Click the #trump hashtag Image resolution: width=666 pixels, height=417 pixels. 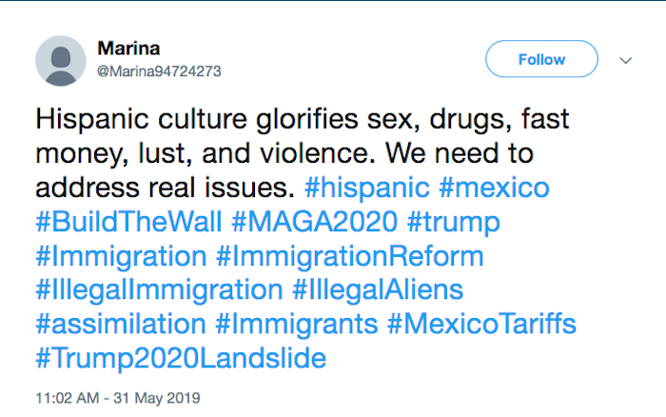coord(455,222)
